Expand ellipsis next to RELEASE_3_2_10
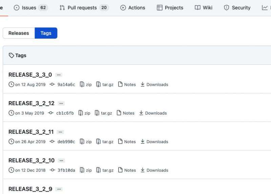Viewport: 271px width, 194px height. (x=61, y=160)
